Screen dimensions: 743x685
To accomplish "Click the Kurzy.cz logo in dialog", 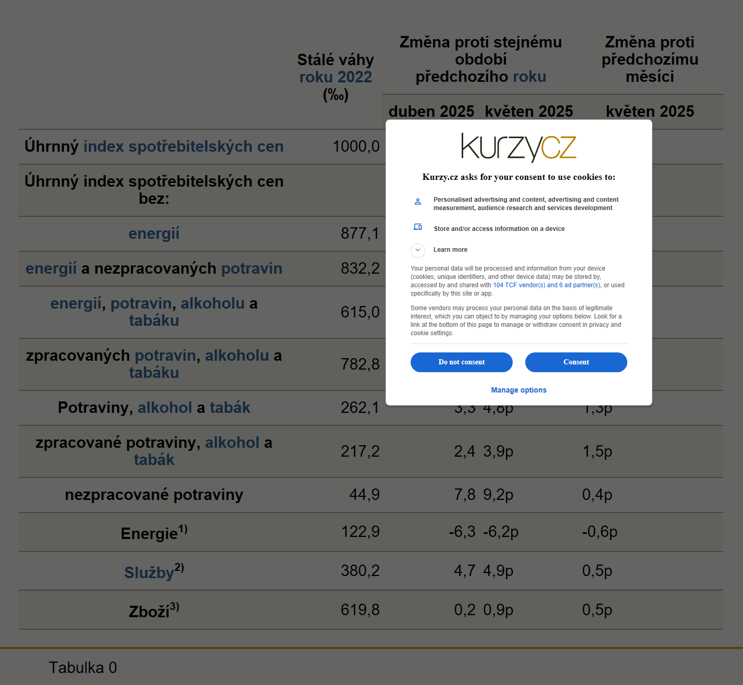I will pyautogui.click(x=518, y=147).
